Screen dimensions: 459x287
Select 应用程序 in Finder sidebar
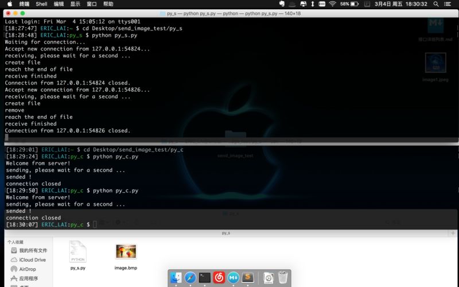(x=24, y=278)
